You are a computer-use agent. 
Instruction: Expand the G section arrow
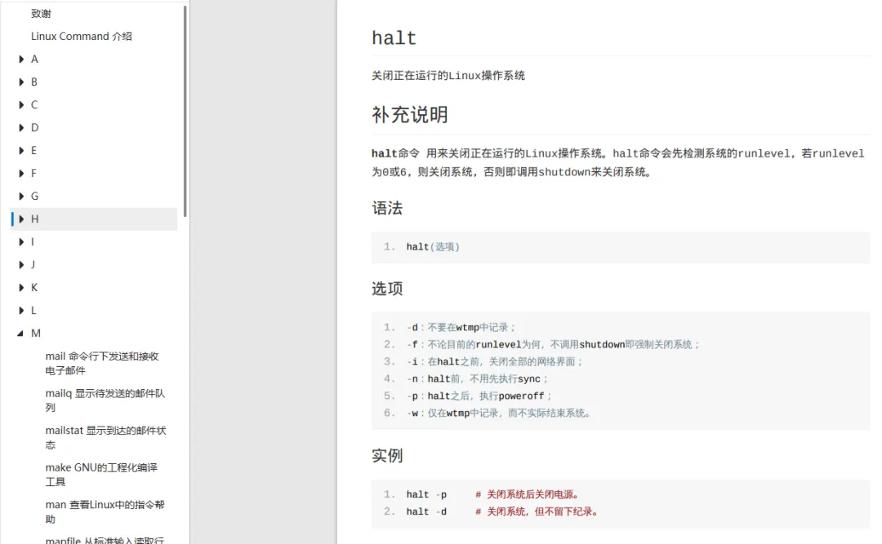pos(20,196)
